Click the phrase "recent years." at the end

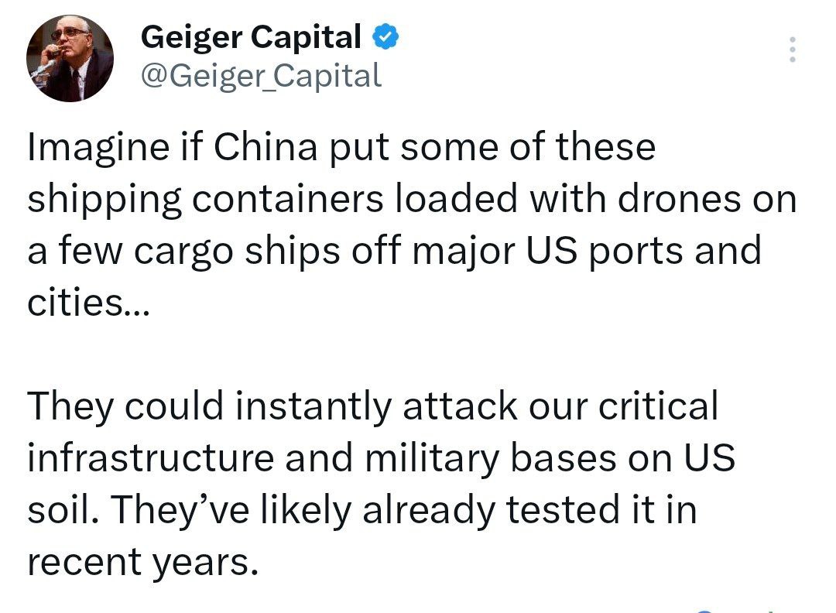pos(141,563)
